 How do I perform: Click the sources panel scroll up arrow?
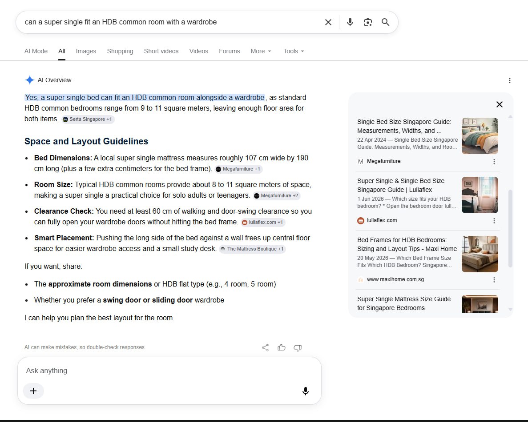pyautogui.click(x=510, y=117)
